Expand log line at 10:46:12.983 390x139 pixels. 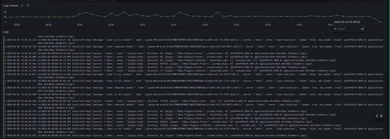pyautogui.click(x=5, y=67)
